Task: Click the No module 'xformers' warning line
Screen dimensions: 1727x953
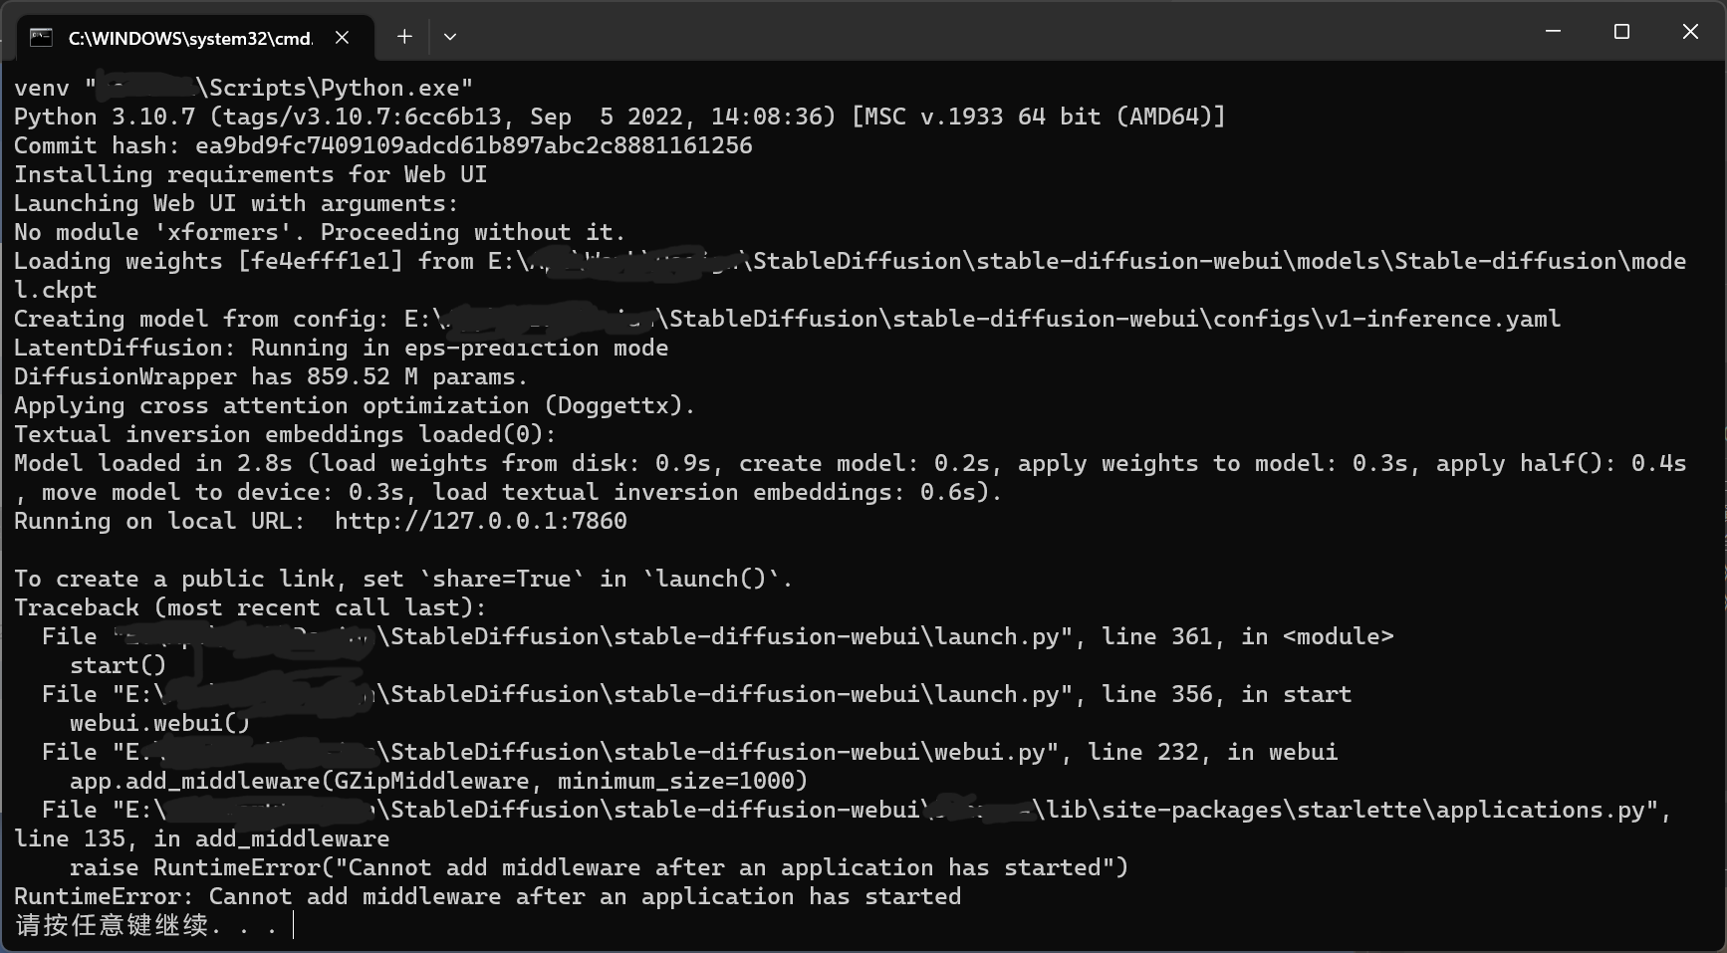Action: point(320,232)
